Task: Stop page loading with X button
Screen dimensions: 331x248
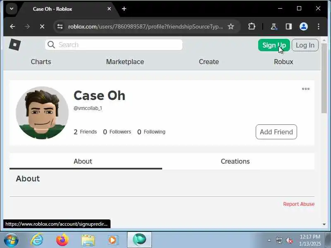Action: pos(42,26)
